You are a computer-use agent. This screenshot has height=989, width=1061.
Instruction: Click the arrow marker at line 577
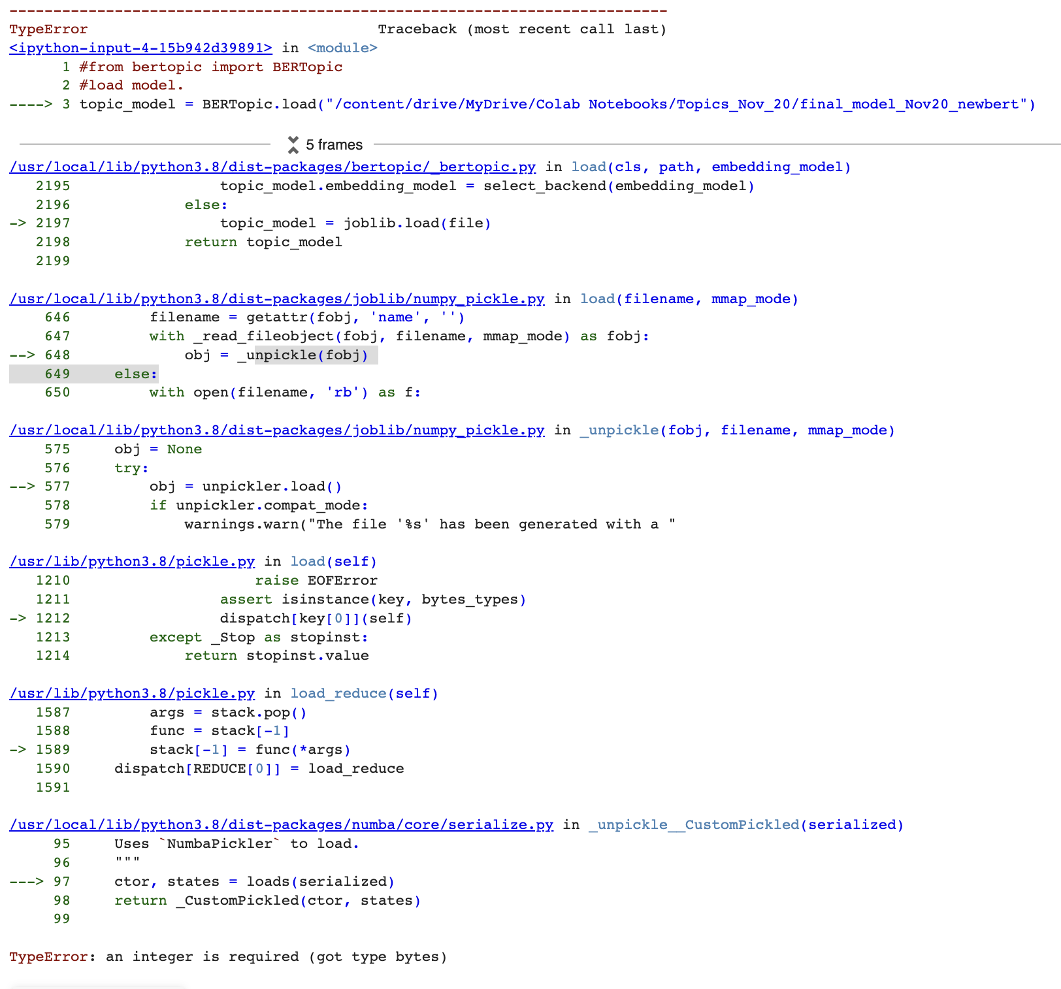click(20, 486)
